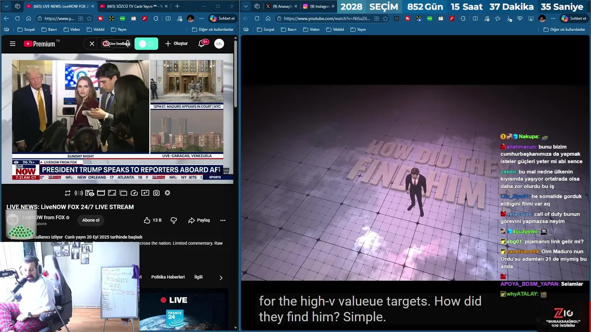Subscribe with the Abone ol button
This screenshot has height=332, width=591.
(x=91, y=220)
